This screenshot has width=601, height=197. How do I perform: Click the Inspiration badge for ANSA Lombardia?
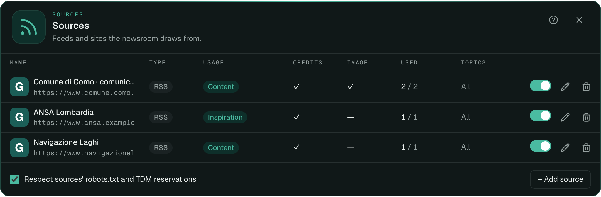pyautogui.click(x=225, y=117)
